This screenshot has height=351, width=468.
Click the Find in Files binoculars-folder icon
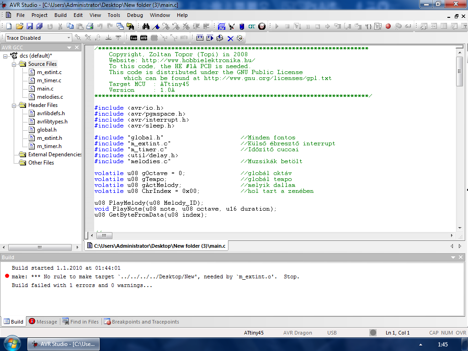pyautogui.click(x=130, y=26)
